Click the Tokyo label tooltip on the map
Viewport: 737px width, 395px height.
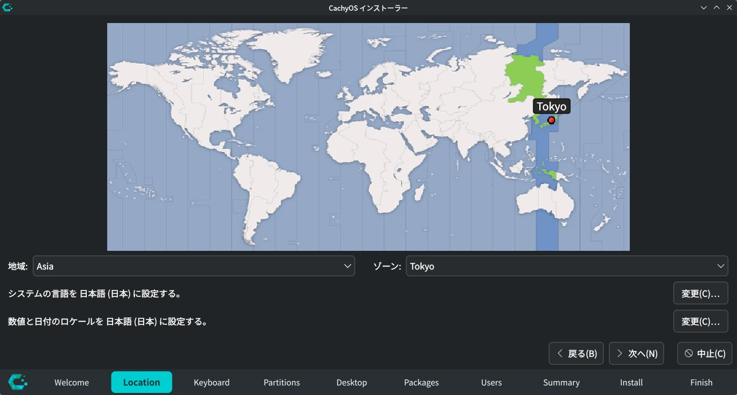click(x=551, y=106)
